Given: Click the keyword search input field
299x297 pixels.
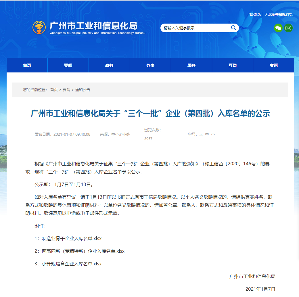Looking at the screenshot, I should click(195, 28).
